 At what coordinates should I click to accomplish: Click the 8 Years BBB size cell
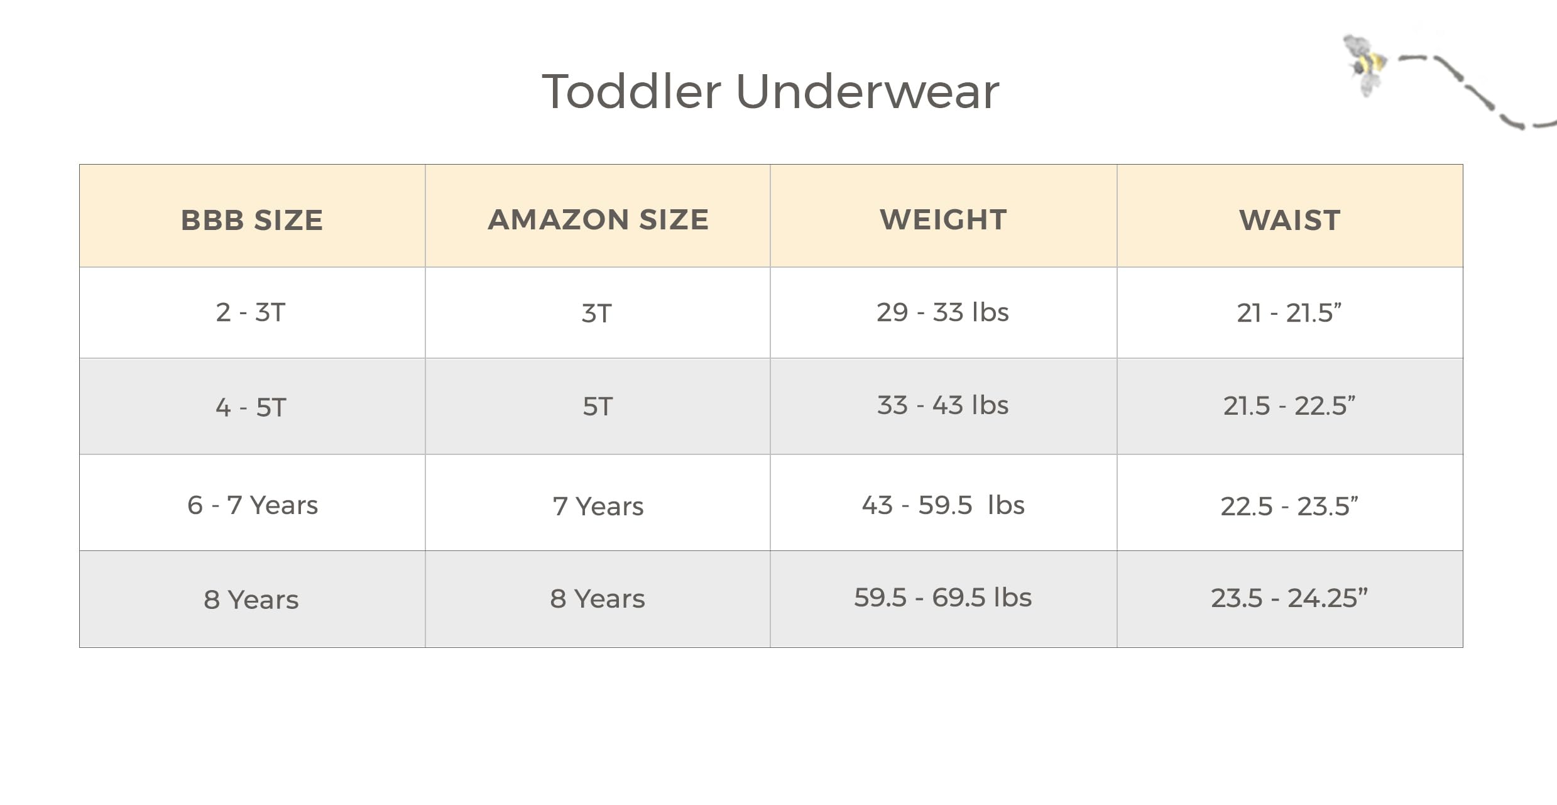coord(252,599)
